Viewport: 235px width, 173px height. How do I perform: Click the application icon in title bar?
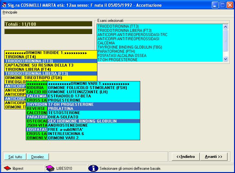[4, 5]
